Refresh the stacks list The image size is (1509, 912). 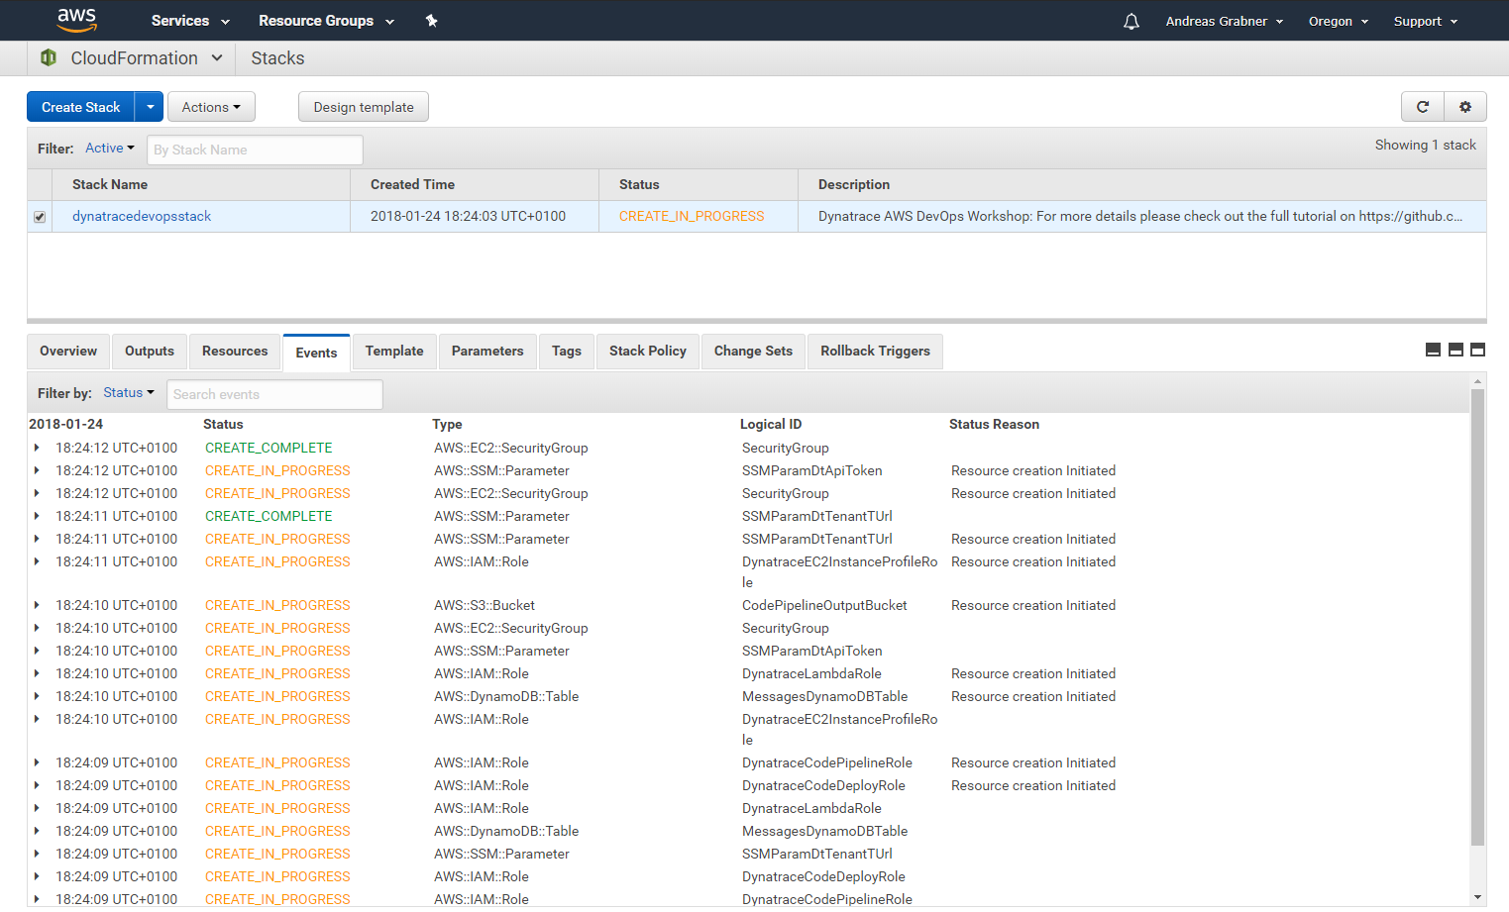(1423, 107)
